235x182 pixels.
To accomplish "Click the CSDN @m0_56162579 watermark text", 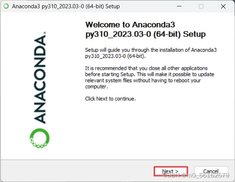I will pyautogui.click(x=196, y=175).
